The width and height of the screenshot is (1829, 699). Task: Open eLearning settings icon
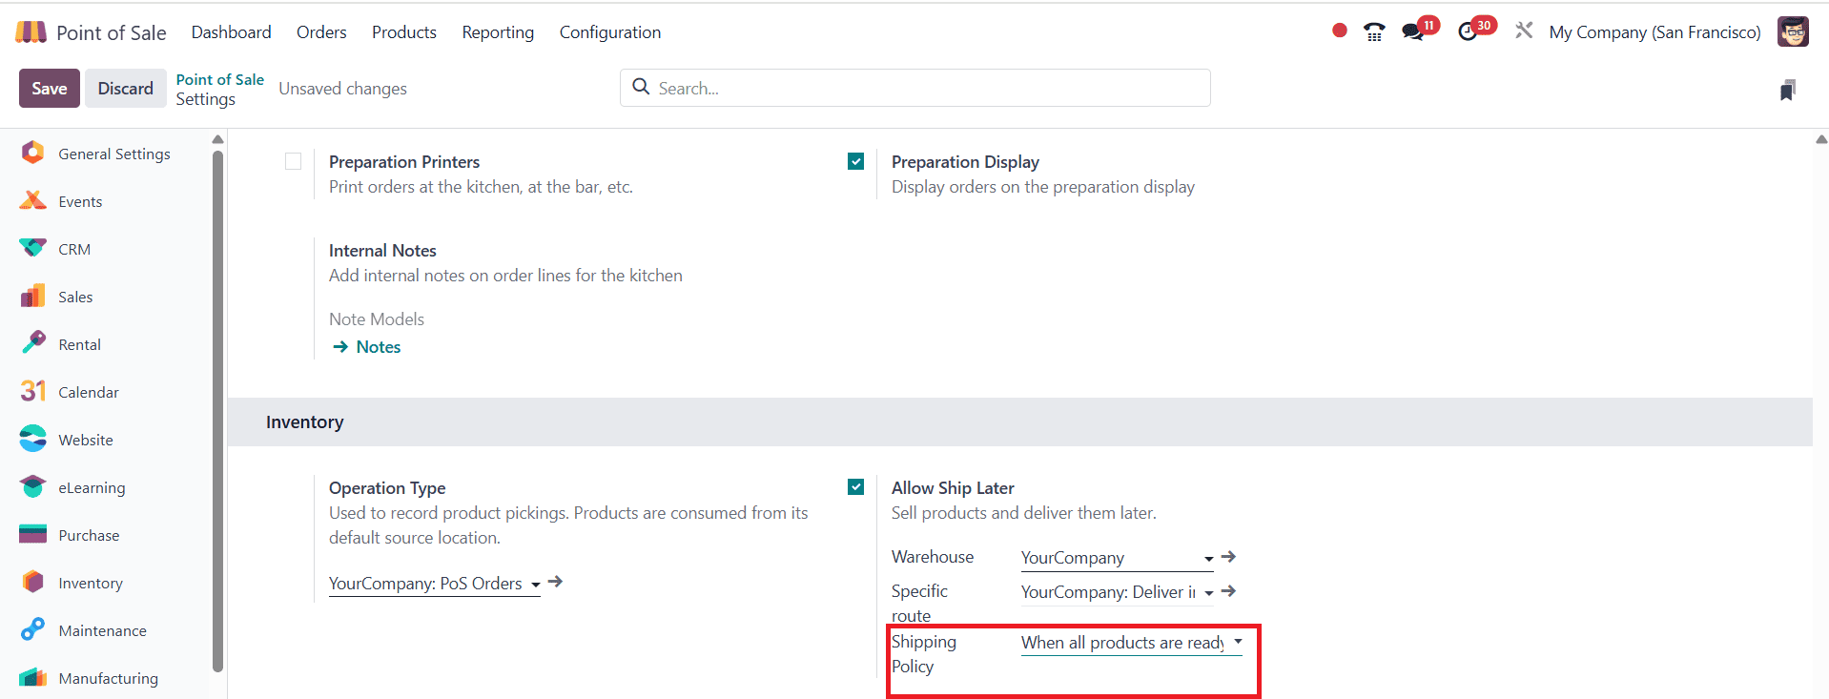(32, 486)
